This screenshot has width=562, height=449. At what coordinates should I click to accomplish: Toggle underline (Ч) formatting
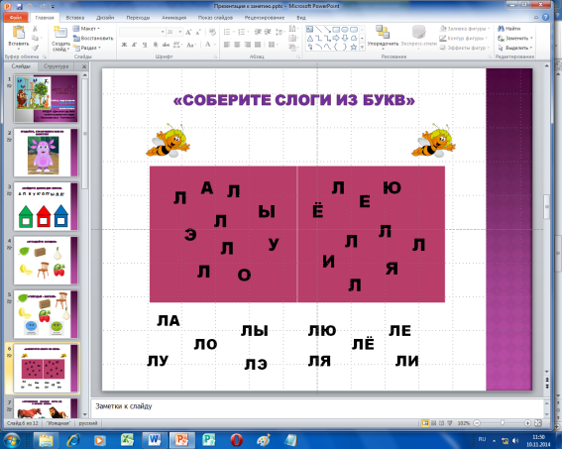coord(145,45)
